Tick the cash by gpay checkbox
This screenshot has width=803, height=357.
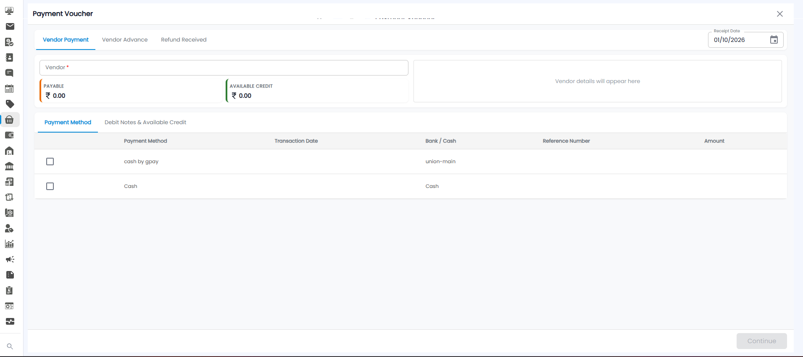click(50, 162)
